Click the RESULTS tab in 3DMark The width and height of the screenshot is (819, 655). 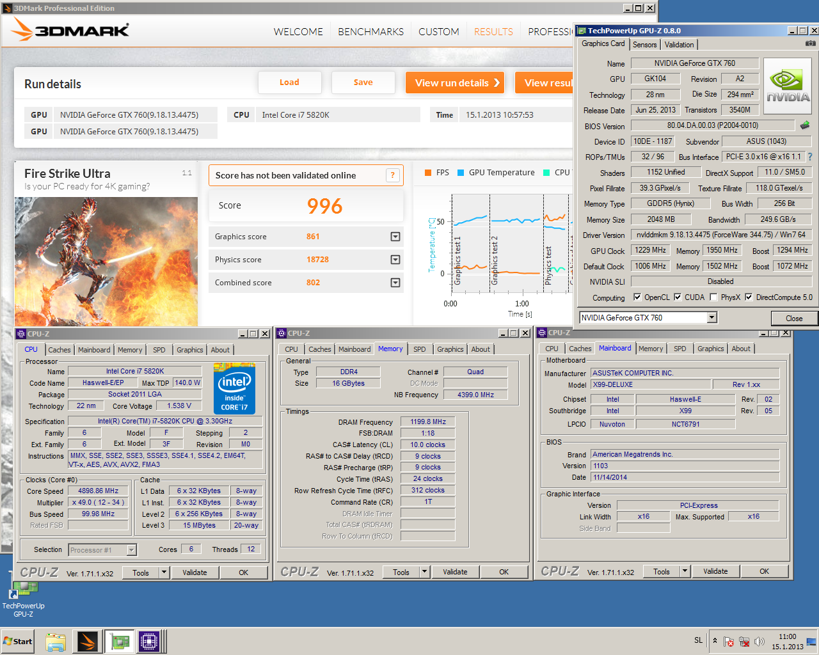[493, 31]
